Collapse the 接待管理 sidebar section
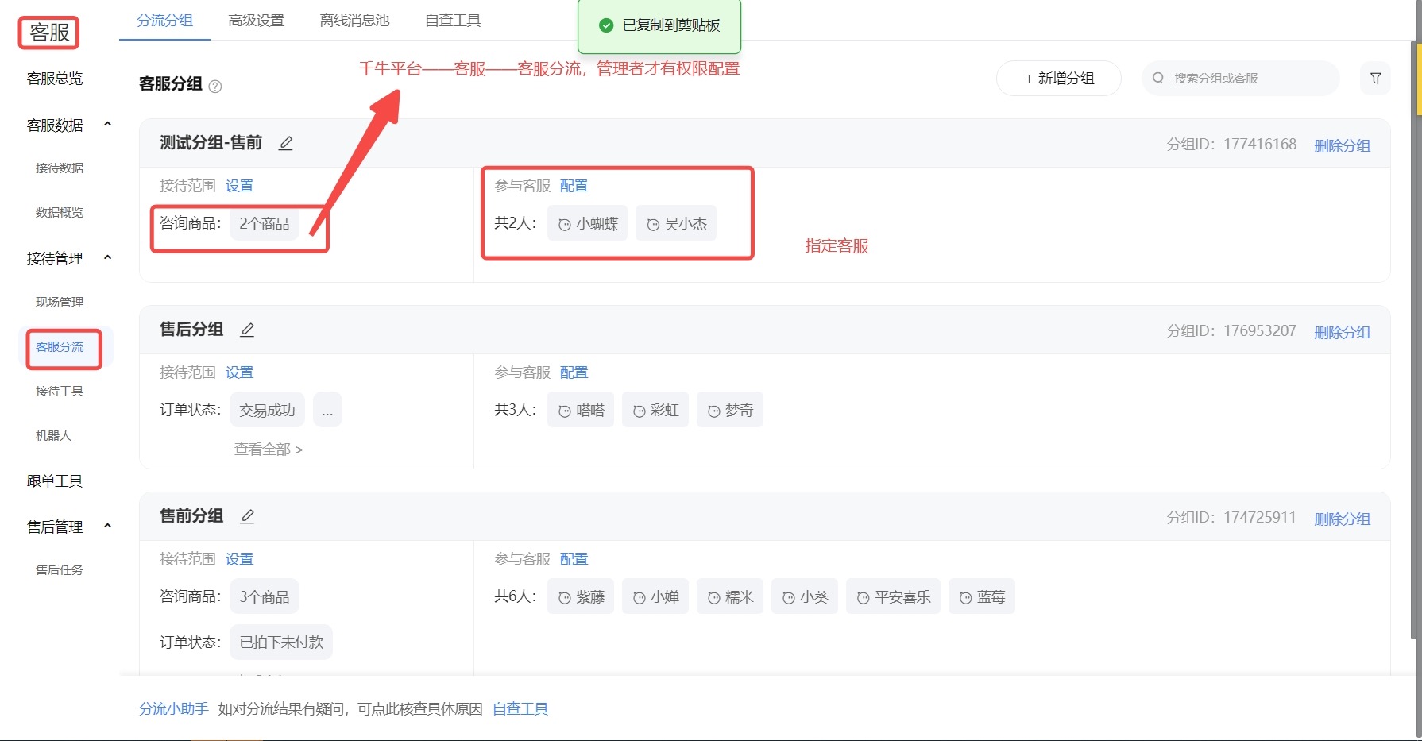1422x741 pixels. click(108, 257)
